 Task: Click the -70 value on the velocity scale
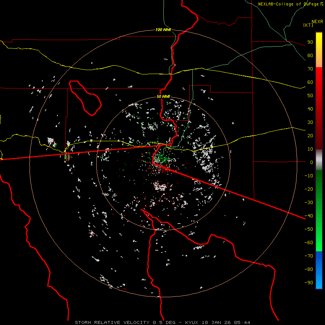click(309, 256)
